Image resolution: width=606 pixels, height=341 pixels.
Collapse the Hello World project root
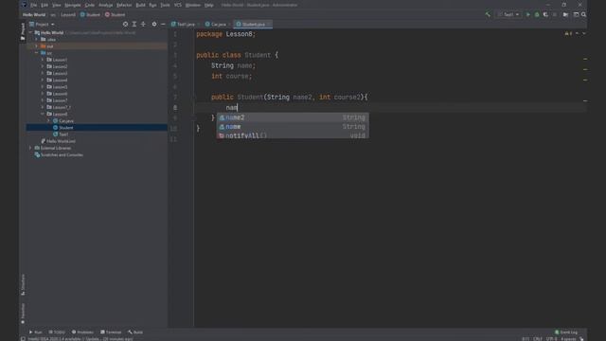(30, 33)
